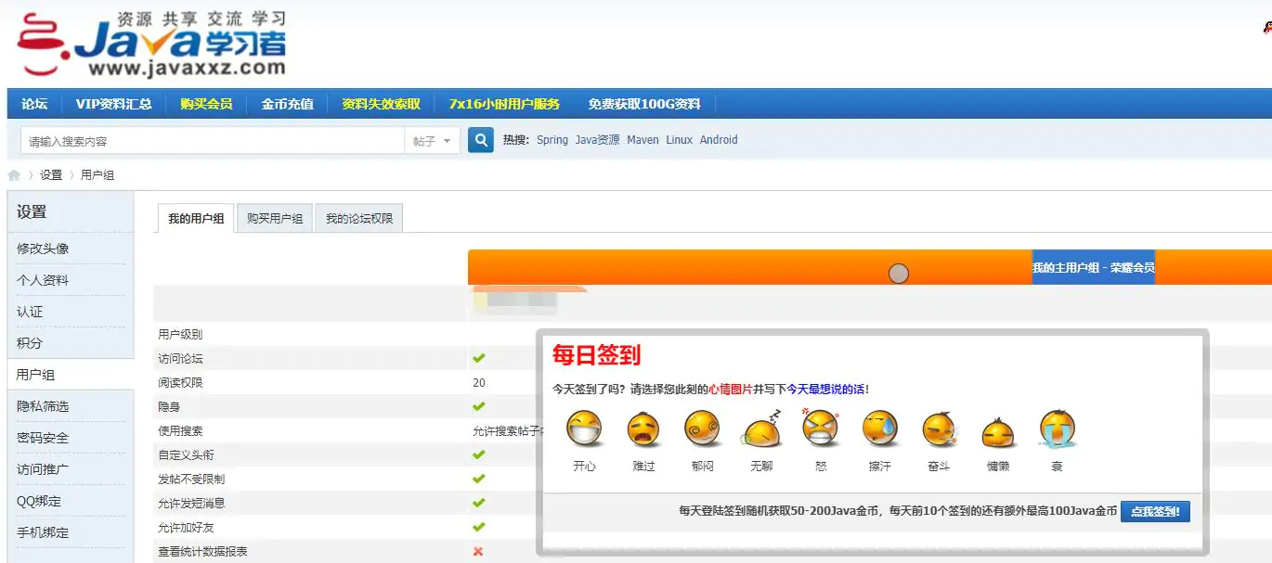This screenshot has height=563, width=1272.
Task: Select the 奋斗 striving mood emoji
Action: pos(939,429)
